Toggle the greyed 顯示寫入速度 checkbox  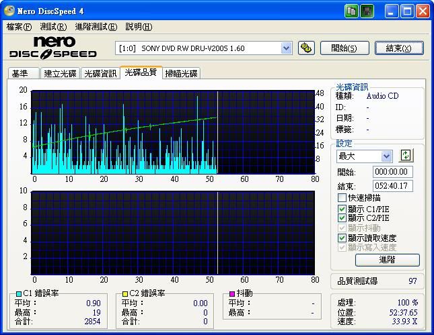[x=342, y=248]
